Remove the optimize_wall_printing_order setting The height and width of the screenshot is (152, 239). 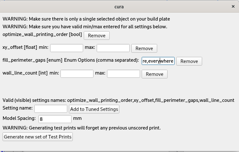pyautogui.click(x=96, y=35)
